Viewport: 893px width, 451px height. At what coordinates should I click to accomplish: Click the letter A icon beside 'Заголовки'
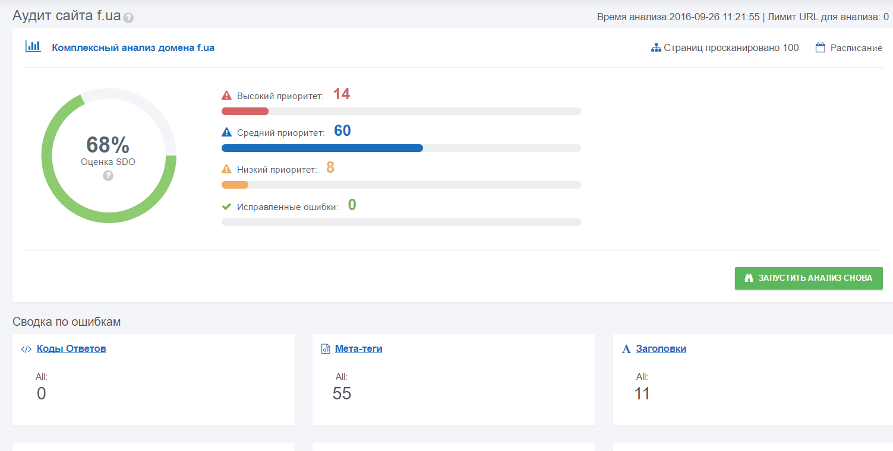click(x=626, y=350)
